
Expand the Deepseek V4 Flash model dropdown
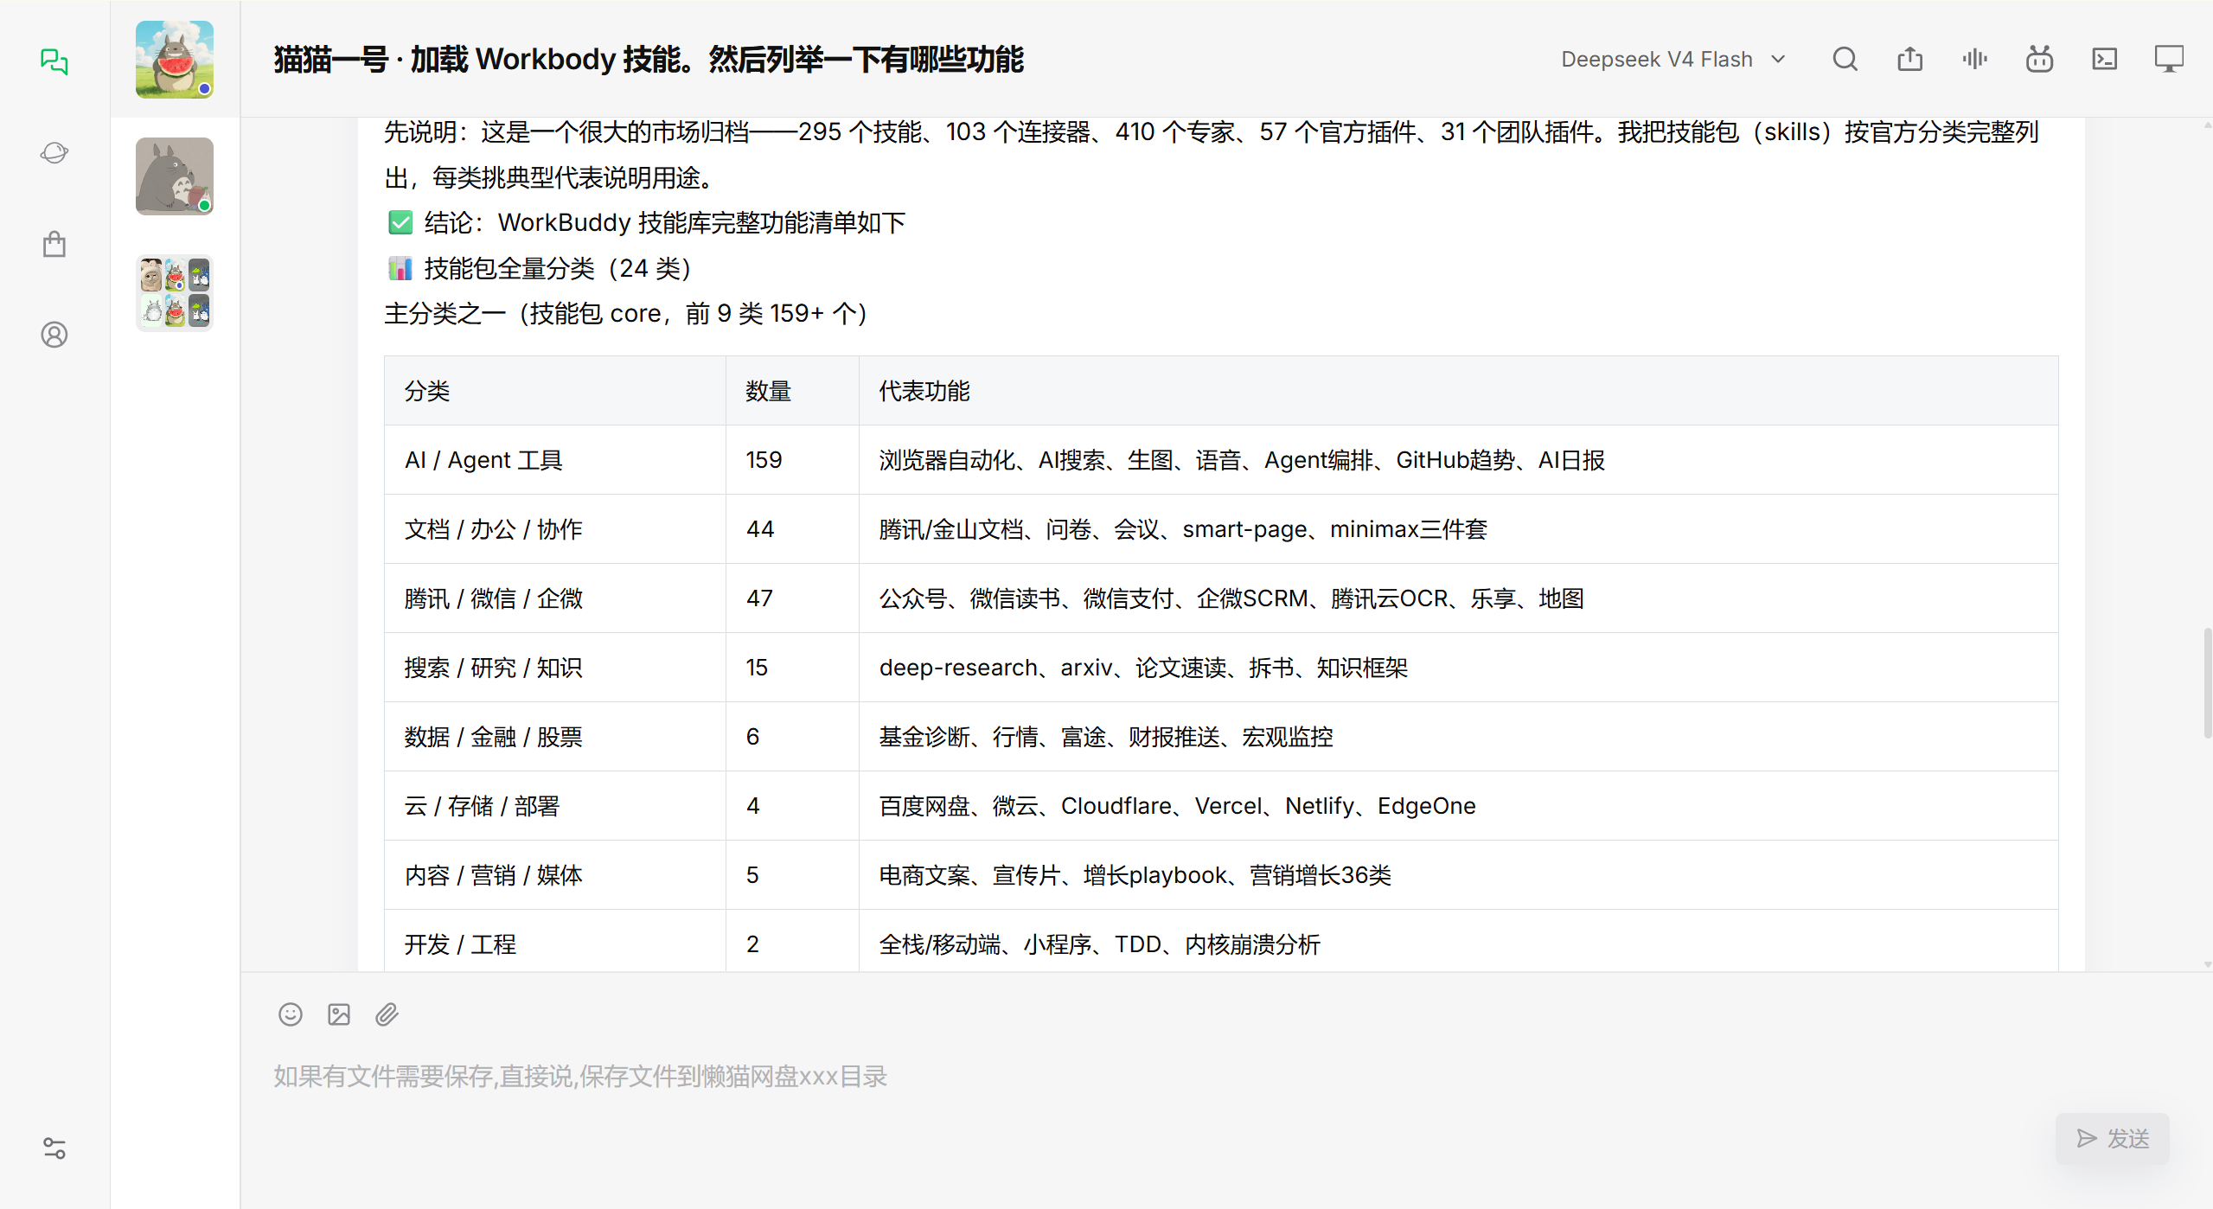click(1673, 59)
